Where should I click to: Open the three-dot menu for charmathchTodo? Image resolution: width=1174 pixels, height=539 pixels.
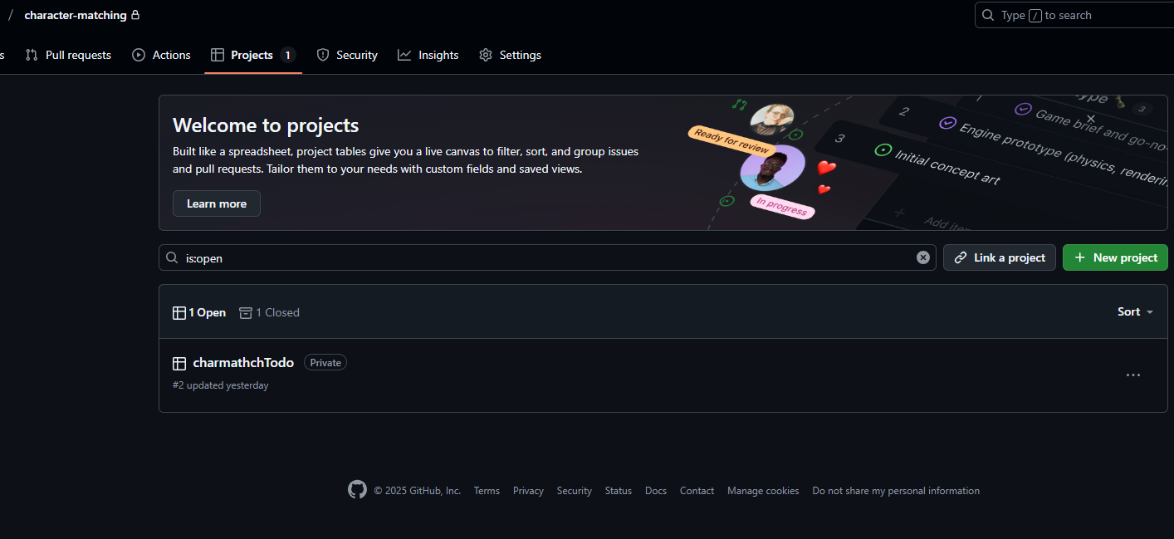coord(1133,375)
